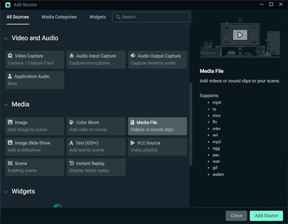Image resolution: width=288 pixels, height=224 pixels.
Task: Click the play button in preview illustration
Action: tap(240, 35)
